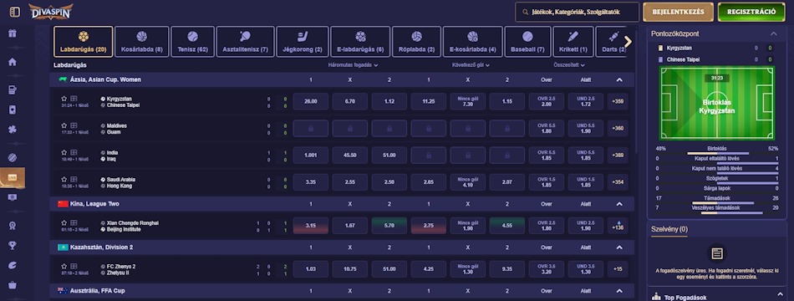Image resolution: width=794 pixels, height=301 pixels.
Task: Open +359 more markets for Kyrgyzstan match
Action: [618, 101]
